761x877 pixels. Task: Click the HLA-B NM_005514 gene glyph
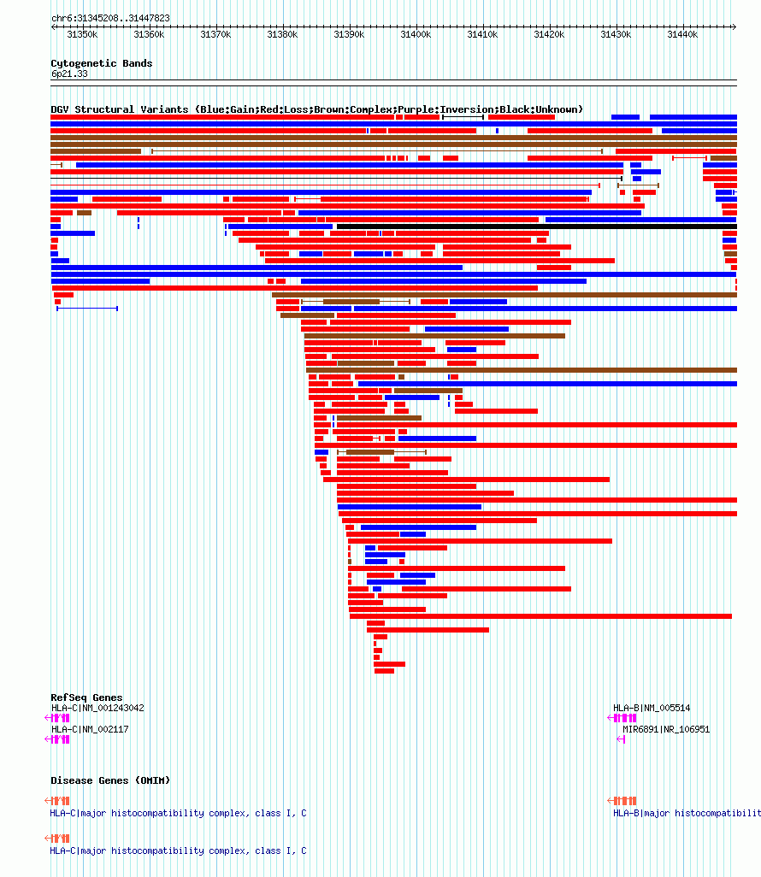pos(622,718)
